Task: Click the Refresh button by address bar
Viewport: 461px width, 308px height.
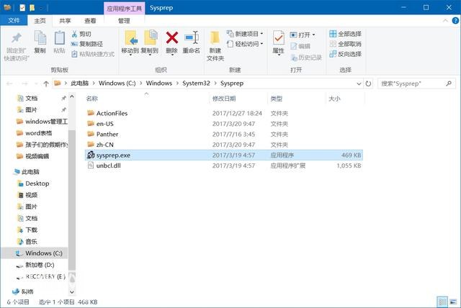Action: (368, 83)
